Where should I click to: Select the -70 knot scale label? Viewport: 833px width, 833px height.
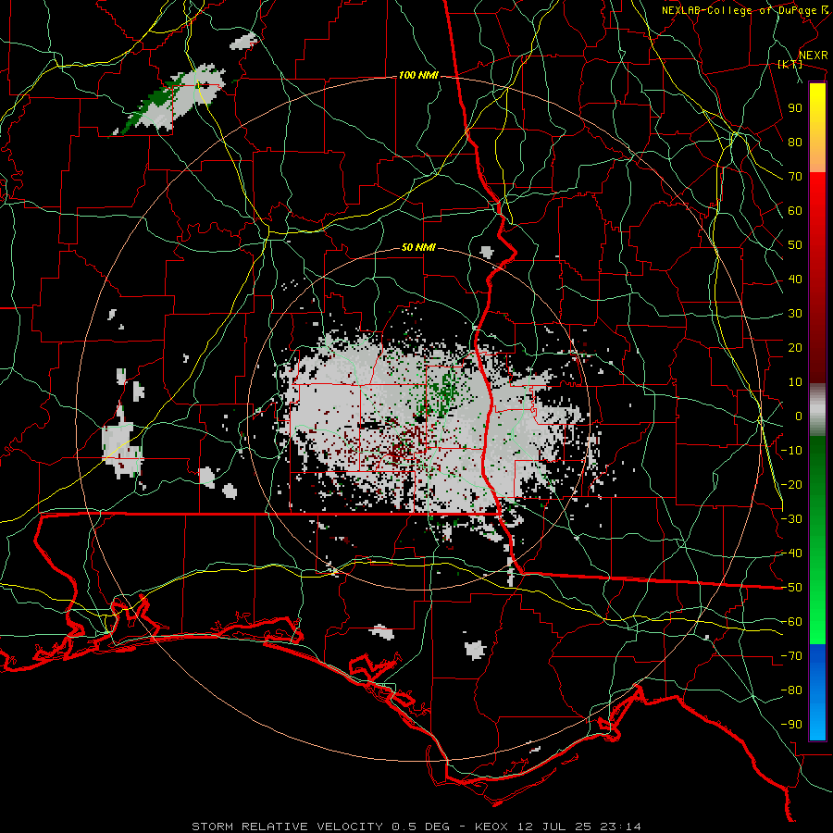tap(791, 656)
